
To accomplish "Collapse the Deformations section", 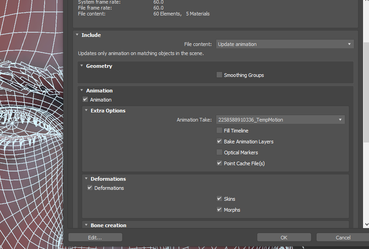I will tap(86, 179).
